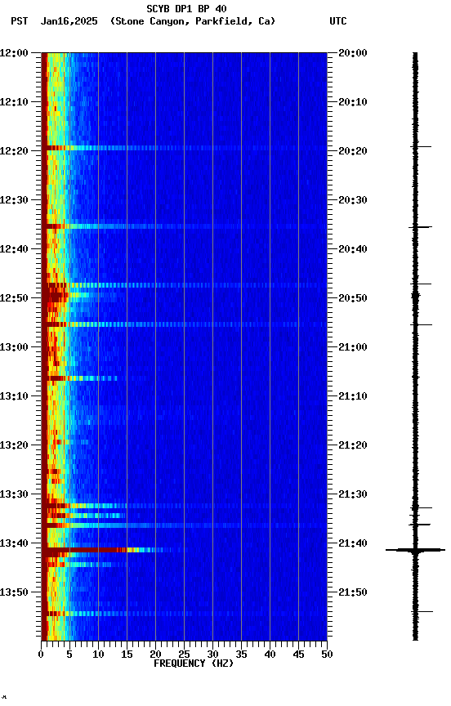Image resolution: width=451 pixels, height=706 pixels.
Task: Click the '10' frequency axis tick label
Action: coord(98,655)
